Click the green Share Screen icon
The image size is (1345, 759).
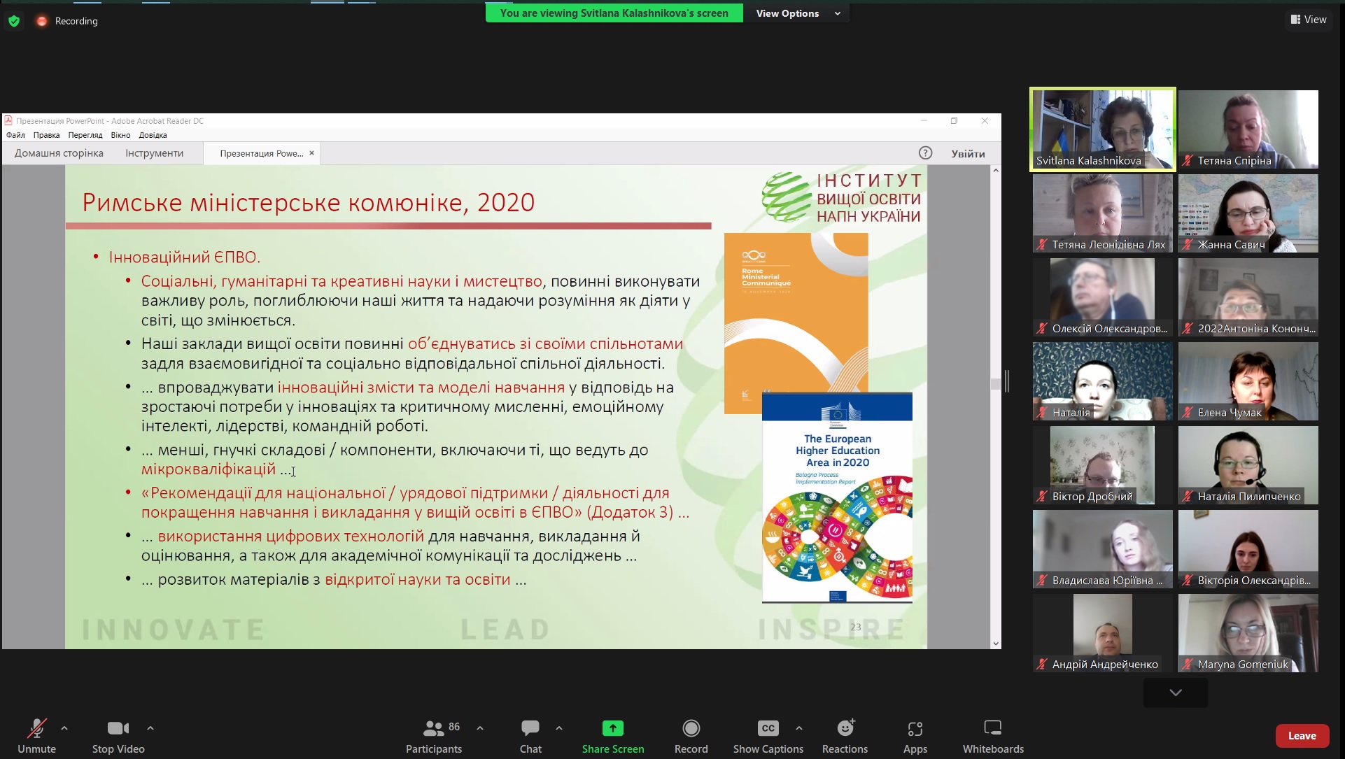click(612, 729)
